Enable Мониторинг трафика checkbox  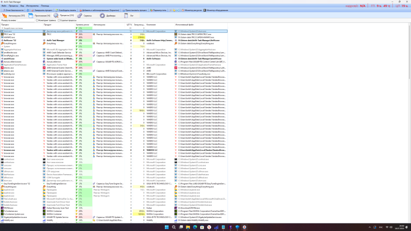46,20
